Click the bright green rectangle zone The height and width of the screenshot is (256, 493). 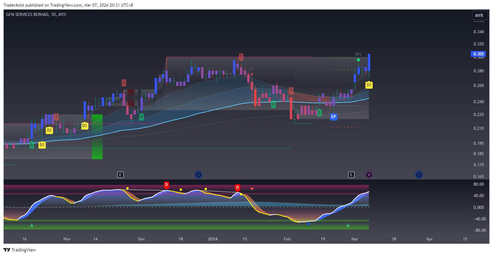(97, 137)
